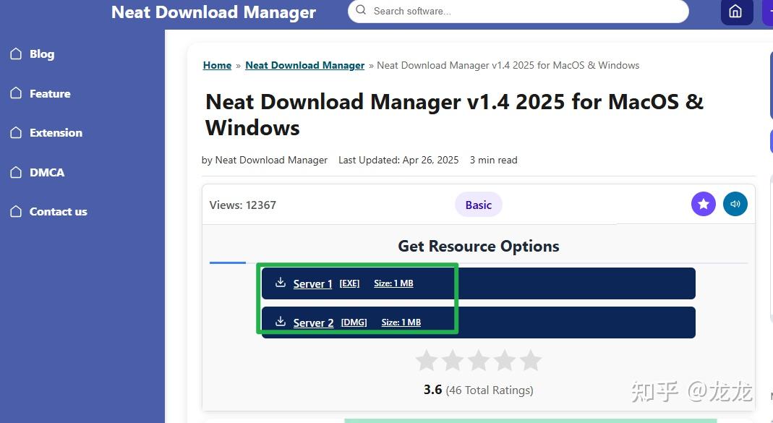
Task: Click the Extension icon in the sidebar
Action: tap(15, 132)
